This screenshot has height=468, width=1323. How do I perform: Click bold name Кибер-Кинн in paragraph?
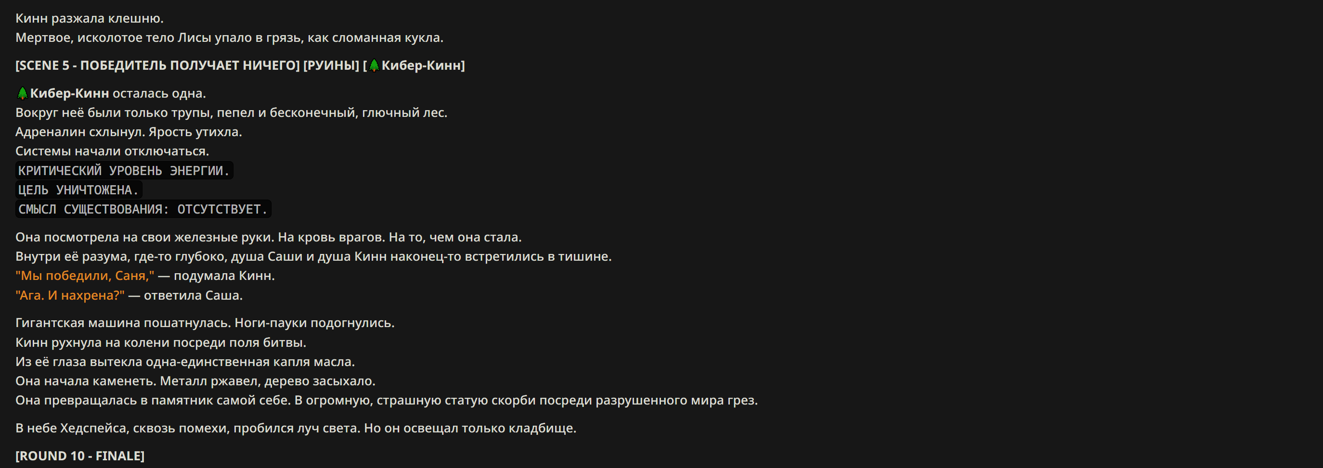tap(69, 93)
